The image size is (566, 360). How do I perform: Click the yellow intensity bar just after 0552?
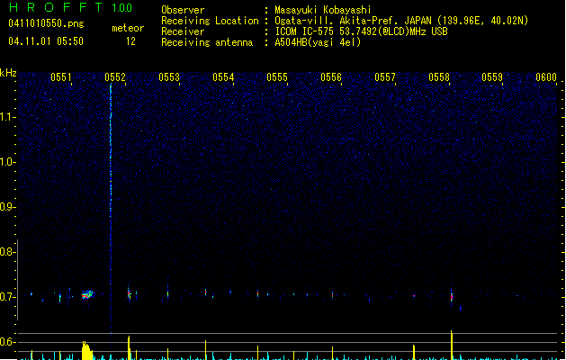pyautogui.click(x=129, y=347)
